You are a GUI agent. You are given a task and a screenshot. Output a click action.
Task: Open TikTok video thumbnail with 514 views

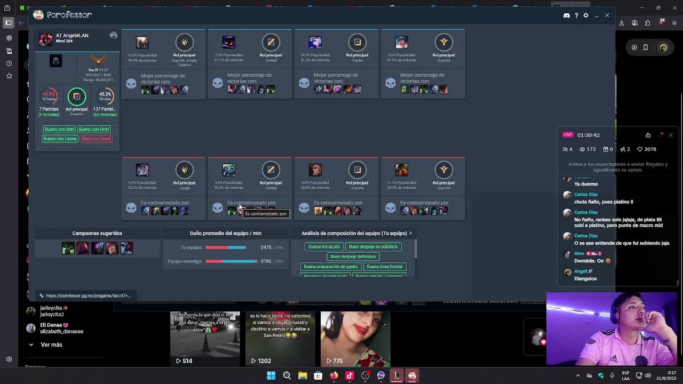click(205, 339)
